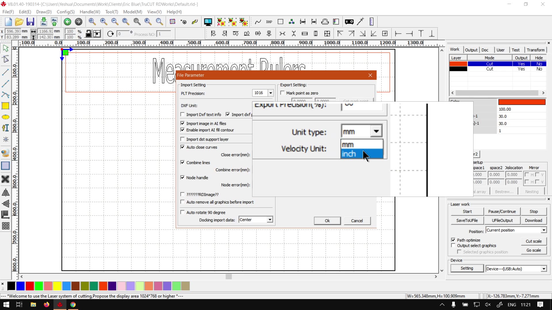Click the Save file toolbar icon

coord(30,22)
